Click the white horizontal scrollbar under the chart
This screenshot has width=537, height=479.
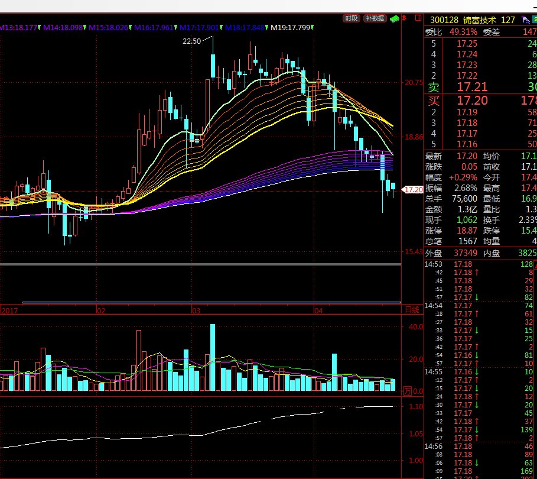point(211,302)
